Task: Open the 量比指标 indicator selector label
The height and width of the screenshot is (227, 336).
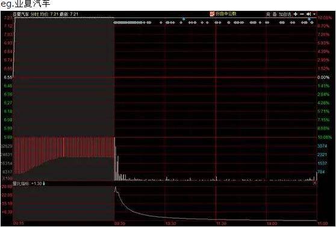Action: coord(21,183)
